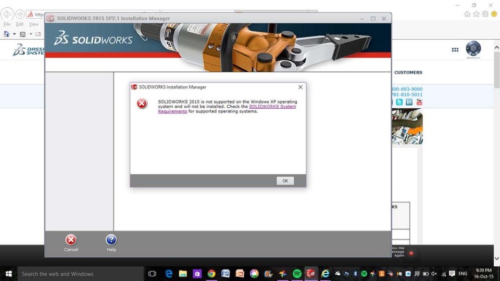This screenshot has width=500, height=281.
Task: Open Help in Installation Manager
Action: pos(111,243)
